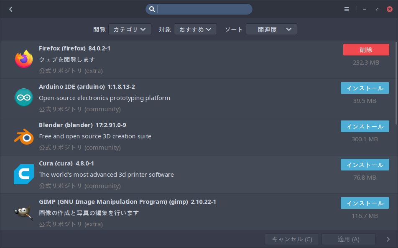Click the Arduino IDE app icon
This screenshot has height=248, width=398.
click(x=24, y=98)
